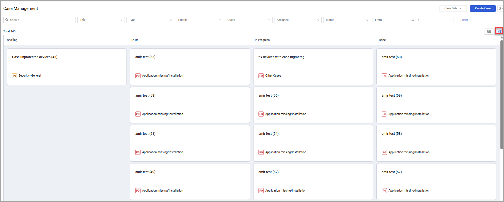Click P0 badge on amir test (55)

tap(138, 76)
